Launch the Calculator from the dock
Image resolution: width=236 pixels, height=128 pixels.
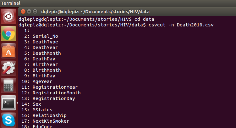coord(8,86)
